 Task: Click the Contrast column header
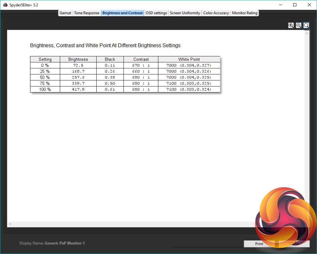point(141,59)
